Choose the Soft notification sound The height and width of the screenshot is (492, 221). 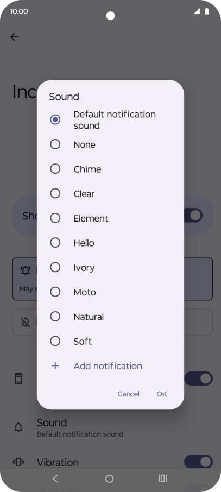point(55,341)
